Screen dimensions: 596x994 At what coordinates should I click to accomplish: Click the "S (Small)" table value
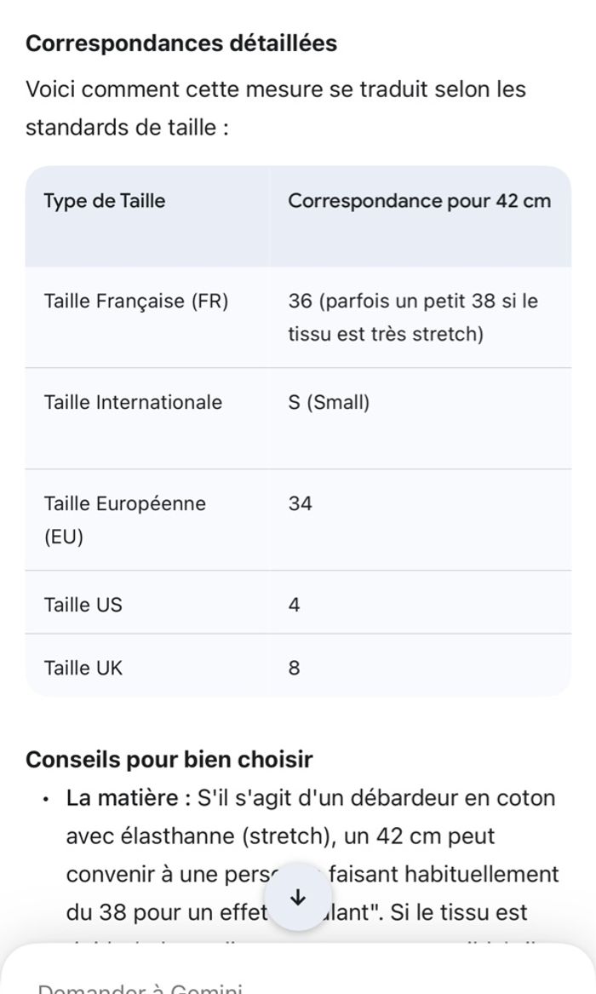click(329, 402)
